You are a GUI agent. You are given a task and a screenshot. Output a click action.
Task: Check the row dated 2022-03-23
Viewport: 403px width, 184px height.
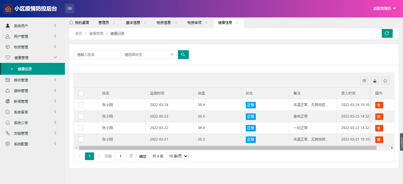coord(81,116)
